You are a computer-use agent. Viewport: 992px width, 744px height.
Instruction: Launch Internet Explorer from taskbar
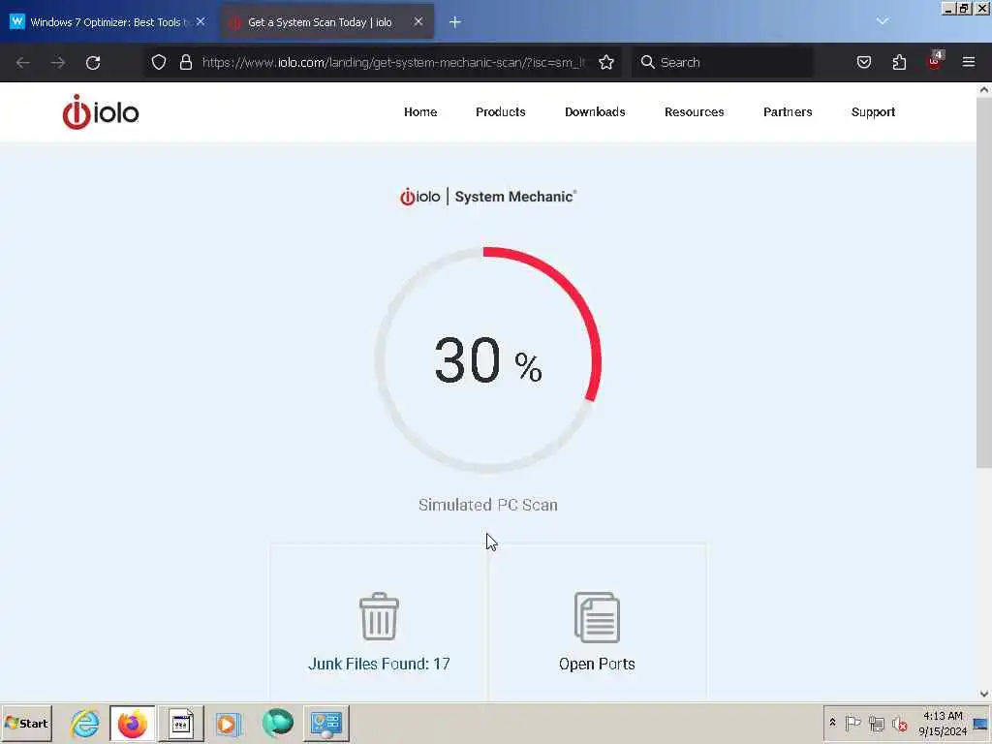point(85,723)
